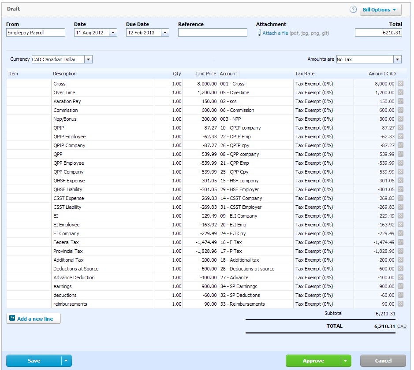Click the Description column header
The width and height of the screenshot is (414, 370).
click(x=65, y=74)
